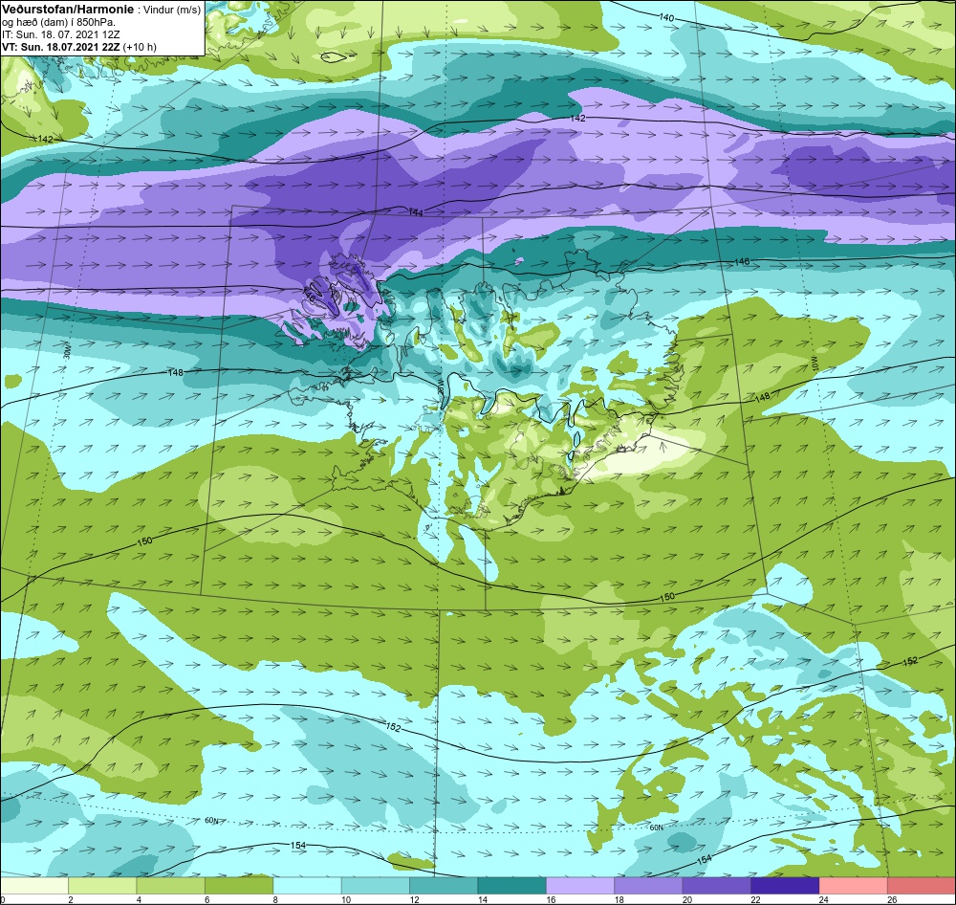The image size is (956, 905).
Task: Click the '146' contour label on the eastern side
Action: 742,261
